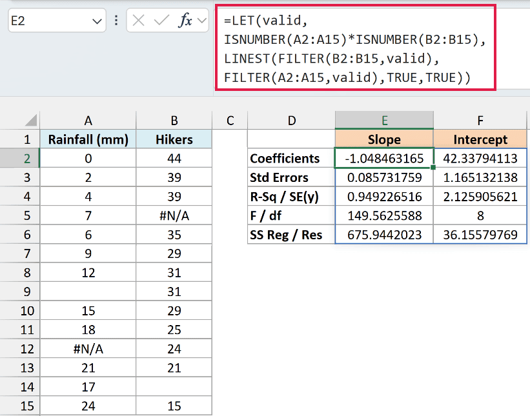The image size is (530, 416).
Task: Select empty Rainfall cell in row 9
Action: (x=88, y=292)
